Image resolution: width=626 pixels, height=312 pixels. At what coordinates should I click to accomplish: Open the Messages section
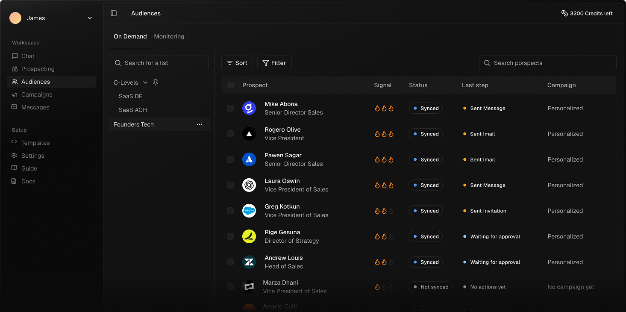[x=35, y=107]
